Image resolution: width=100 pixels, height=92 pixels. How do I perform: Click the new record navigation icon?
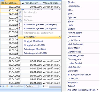[7, 86]
